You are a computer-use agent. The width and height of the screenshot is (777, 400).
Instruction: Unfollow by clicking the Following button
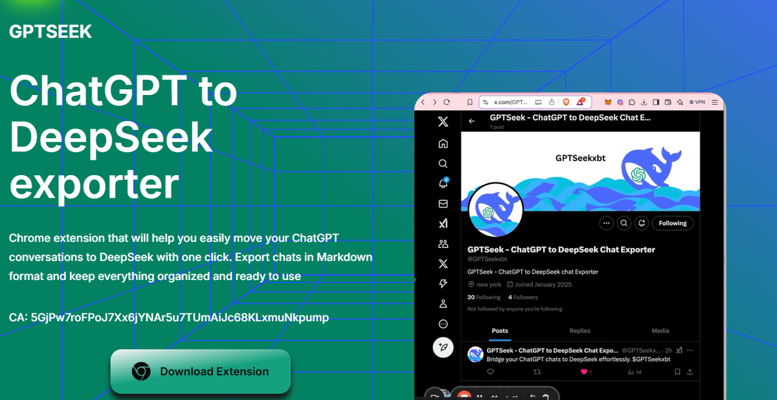pyautogui.click(x=673, y=223)
